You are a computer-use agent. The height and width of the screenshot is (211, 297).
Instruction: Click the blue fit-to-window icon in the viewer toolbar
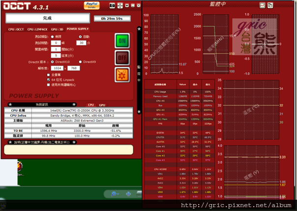point(128,194)
